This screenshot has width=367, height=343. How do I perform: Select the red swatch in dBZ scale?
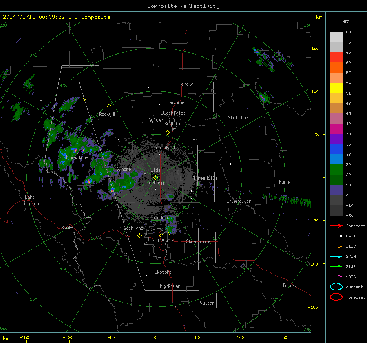[x=336, y=58]
